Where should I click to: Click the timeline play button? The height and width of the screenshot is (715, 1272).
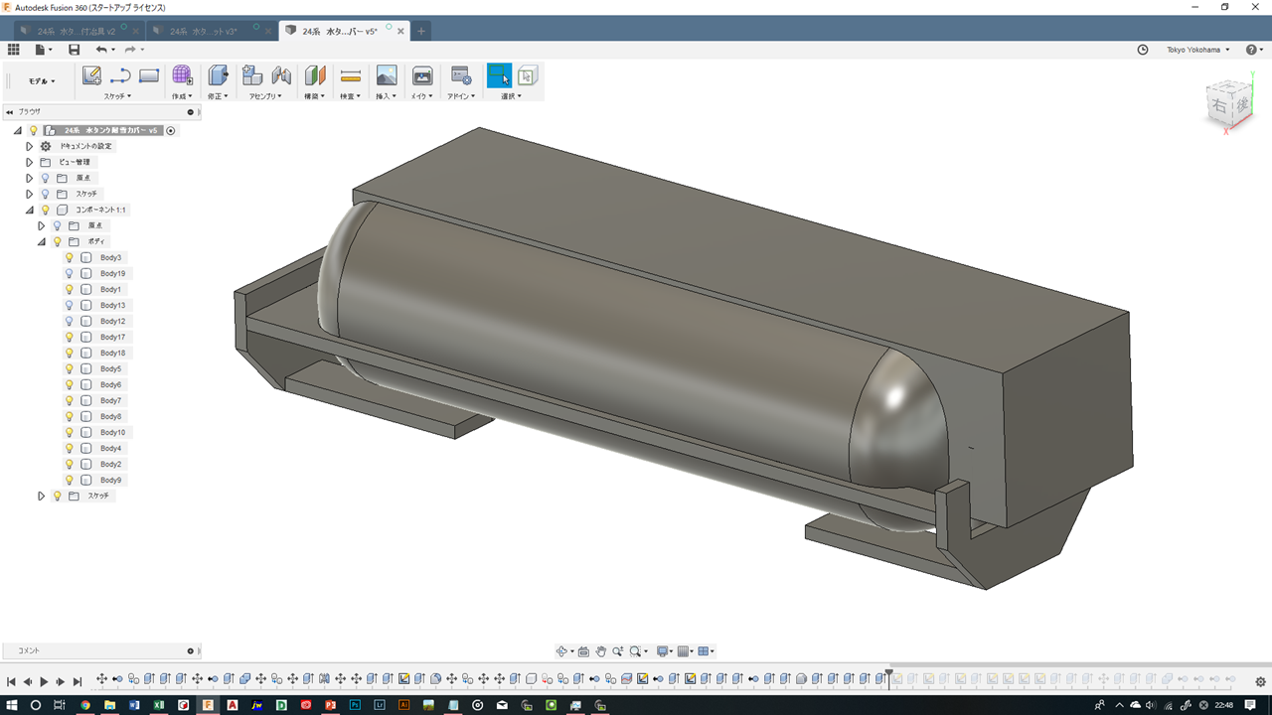(44, 681)
